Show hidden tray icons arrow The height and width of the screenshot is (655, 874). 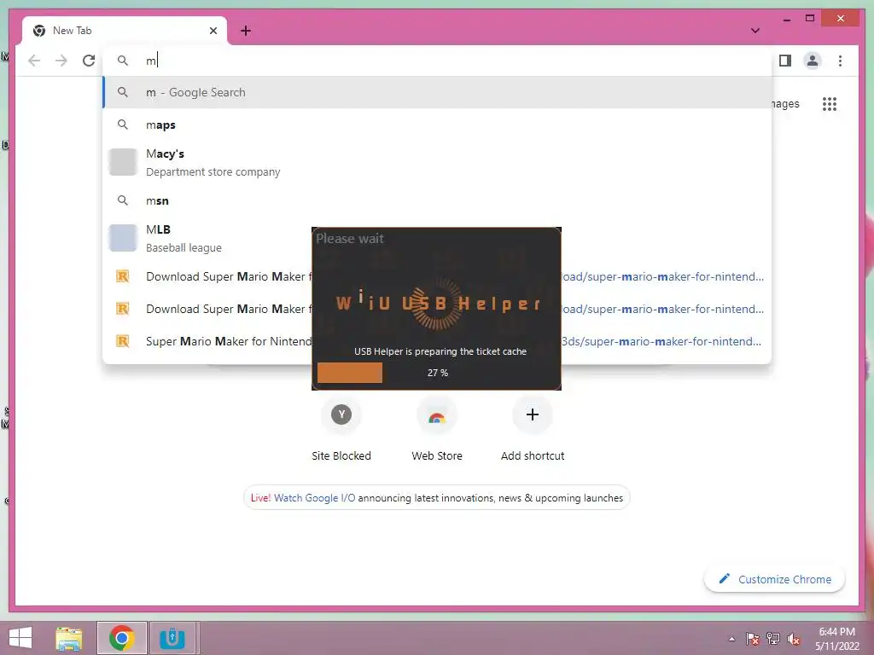tap(731, 639)
